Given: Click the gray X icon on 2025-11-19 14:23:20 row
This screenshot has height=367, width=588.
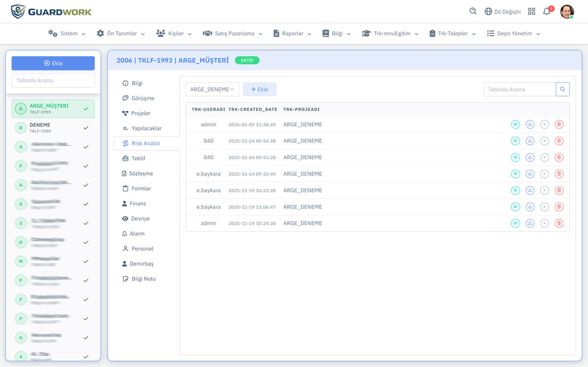Looking at the screenshot, I should (x=544, y=190).
